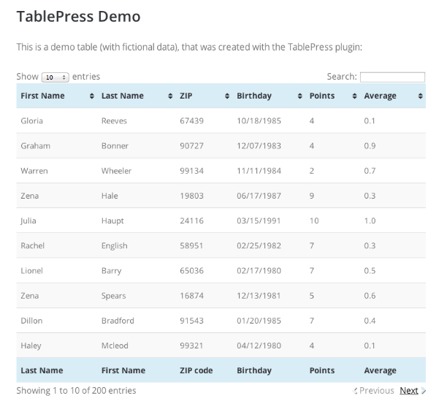Click the arrow icon beside Next
Image resolution: width=439 pixels, height=401 pixels.
pyautogui.click(x=424, y=392)
